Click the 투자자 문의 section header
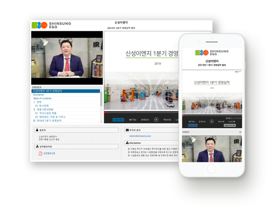This screenshot has width=275, height=210. tap(151, 130)
